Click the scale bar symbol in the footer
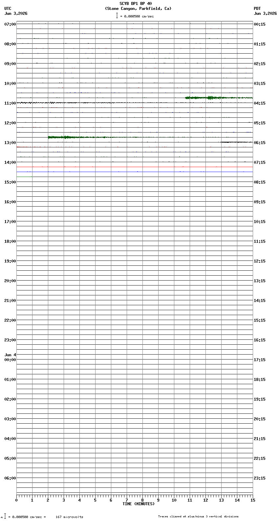The image size is (279, 521). (x=5, y=516)
